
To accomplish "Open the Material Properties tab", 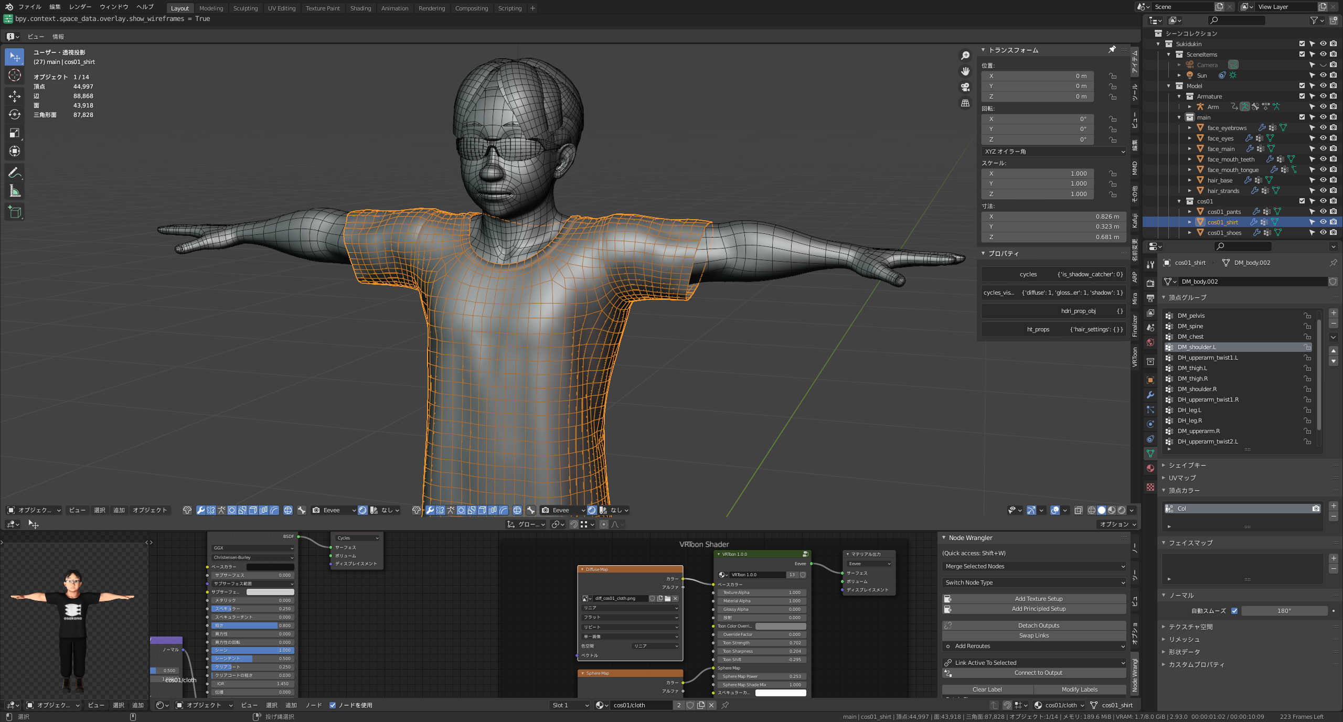I will 1150,468.
